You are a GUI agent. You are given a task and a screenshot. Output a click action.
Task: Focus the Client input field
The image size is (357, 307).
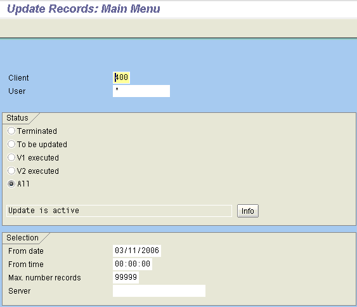[121, 77]
